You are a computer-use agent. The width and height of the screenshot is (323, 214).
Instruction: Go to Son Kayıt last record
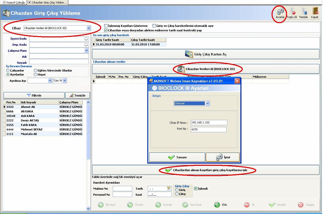(x=192, y=205)
